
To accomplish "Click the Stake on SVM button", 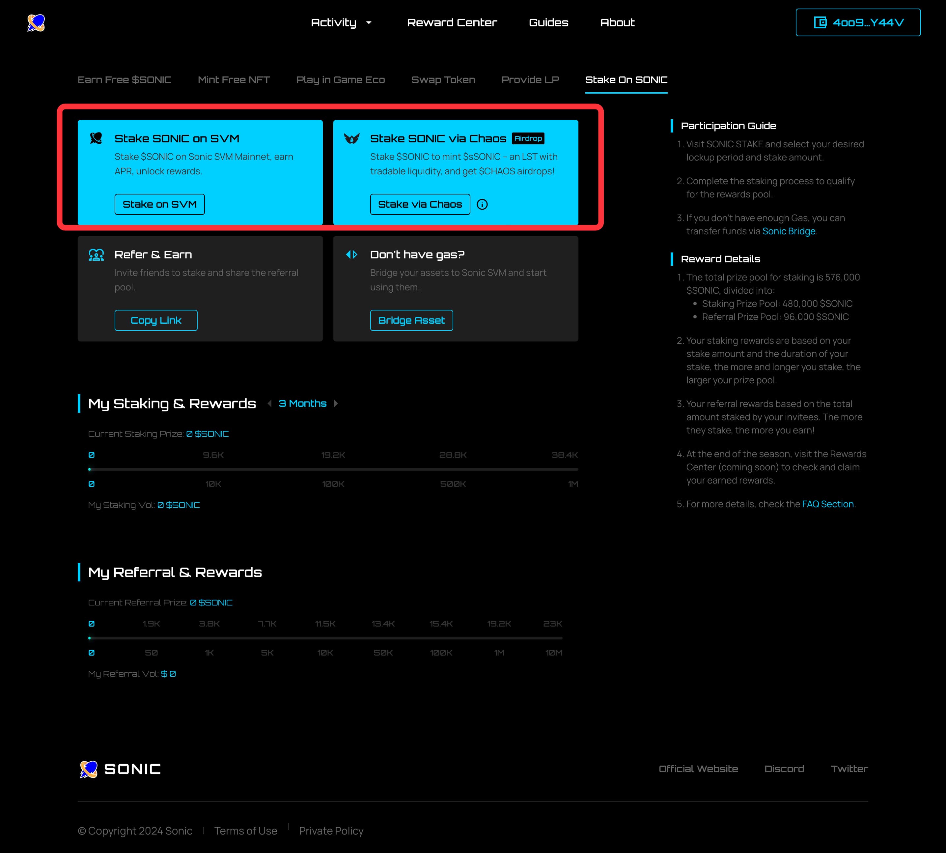I will coord(160,204).
